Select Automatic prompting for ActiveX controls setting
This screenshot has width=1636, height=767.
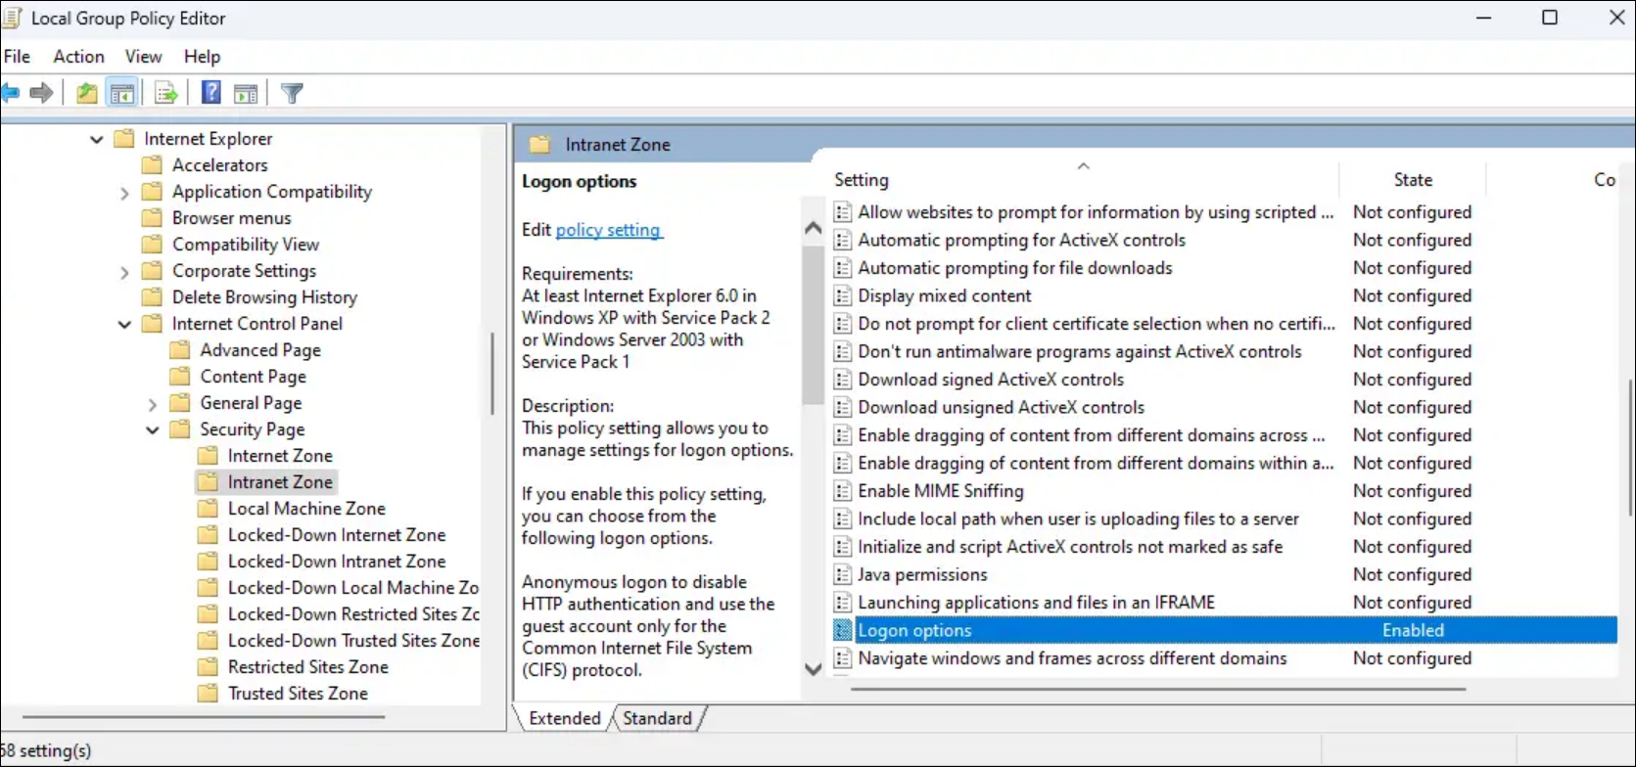coord(1021,240)
